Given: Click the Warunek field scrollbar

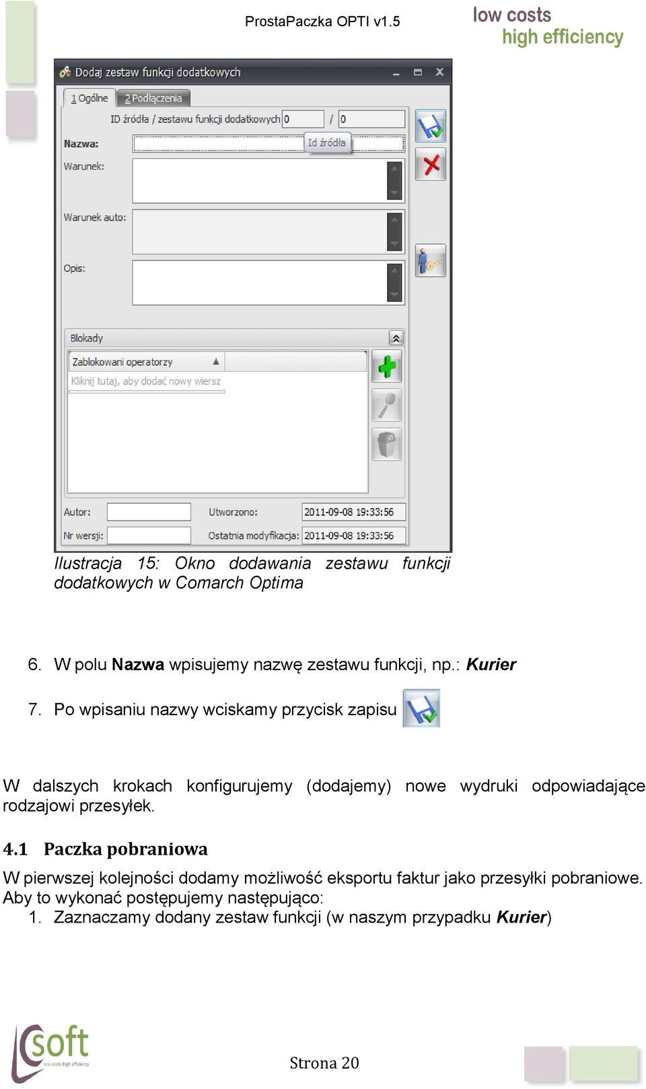Looking at the screenshot, I should coord(395,180).
